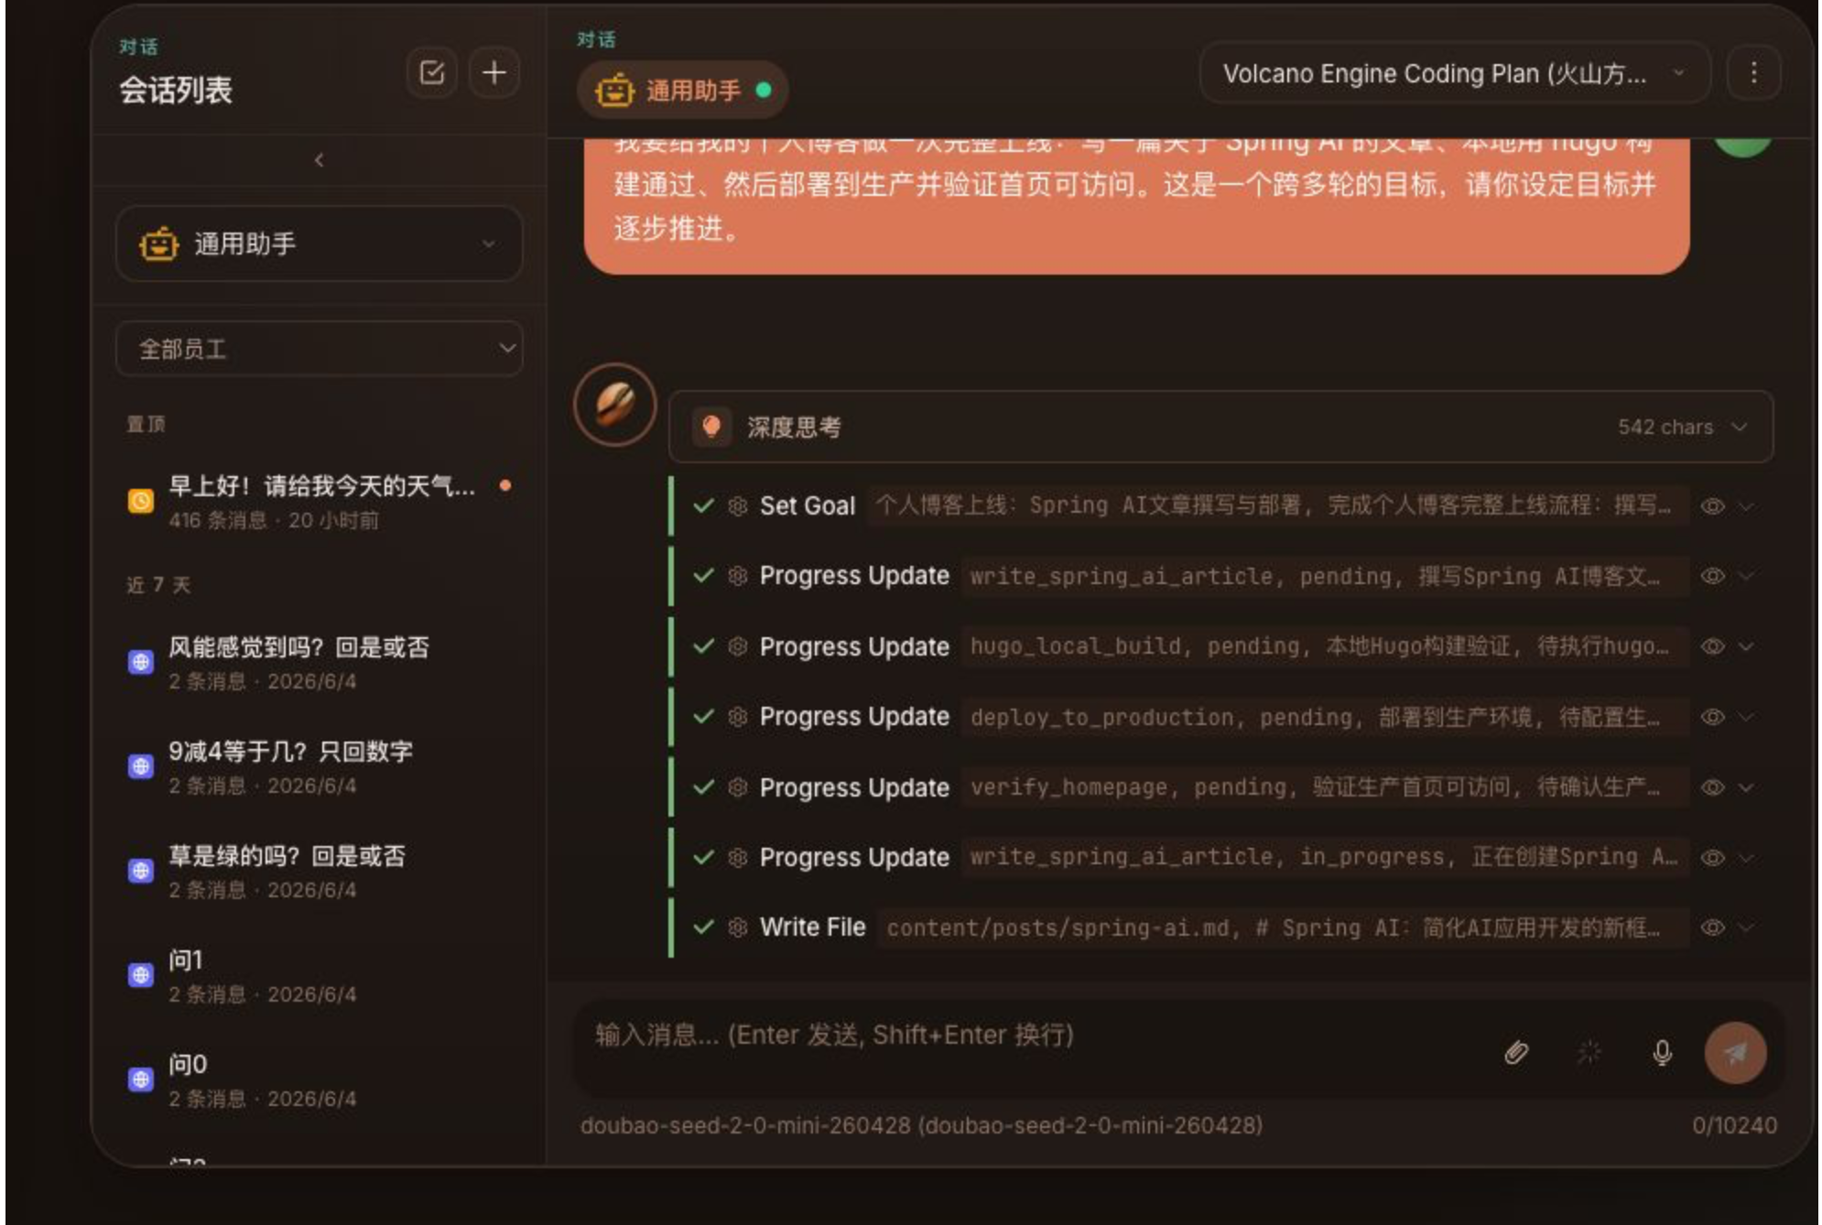Toggle eye icon on write_spring_ai_article pending row

(x=1712, y=576)
